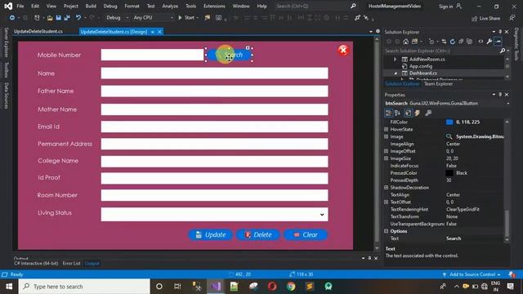Viewport: 523px width, 294px height.
Task: Open the File menu
Action: coord(20,6)
